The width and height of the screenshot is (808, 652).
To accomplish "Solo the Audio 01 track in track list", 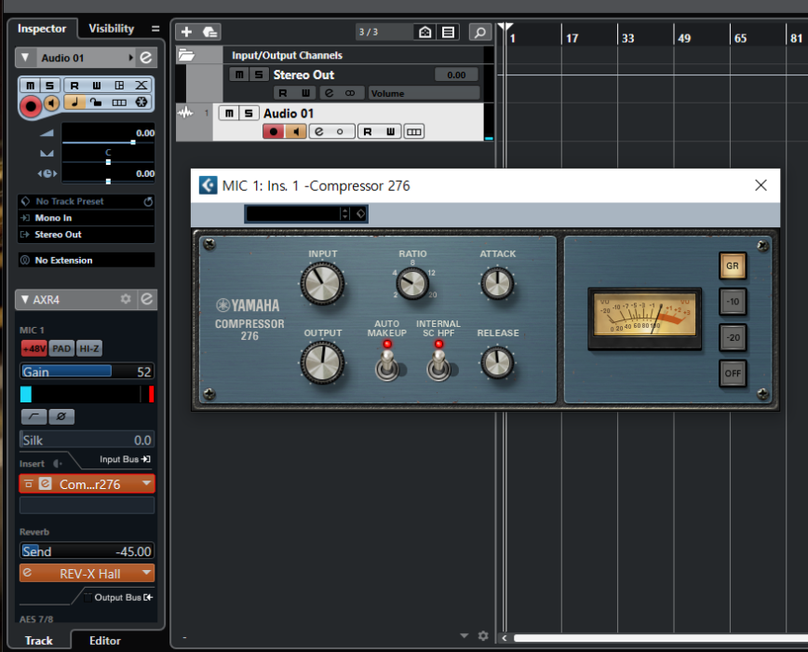I will (x=249, y=113).
